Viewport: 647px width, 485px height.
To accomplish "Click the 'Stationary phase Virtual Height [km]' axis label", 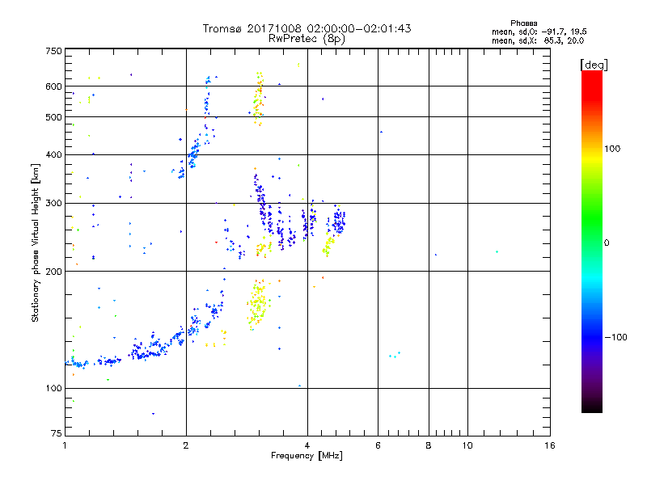I will (x=36, y=242).
